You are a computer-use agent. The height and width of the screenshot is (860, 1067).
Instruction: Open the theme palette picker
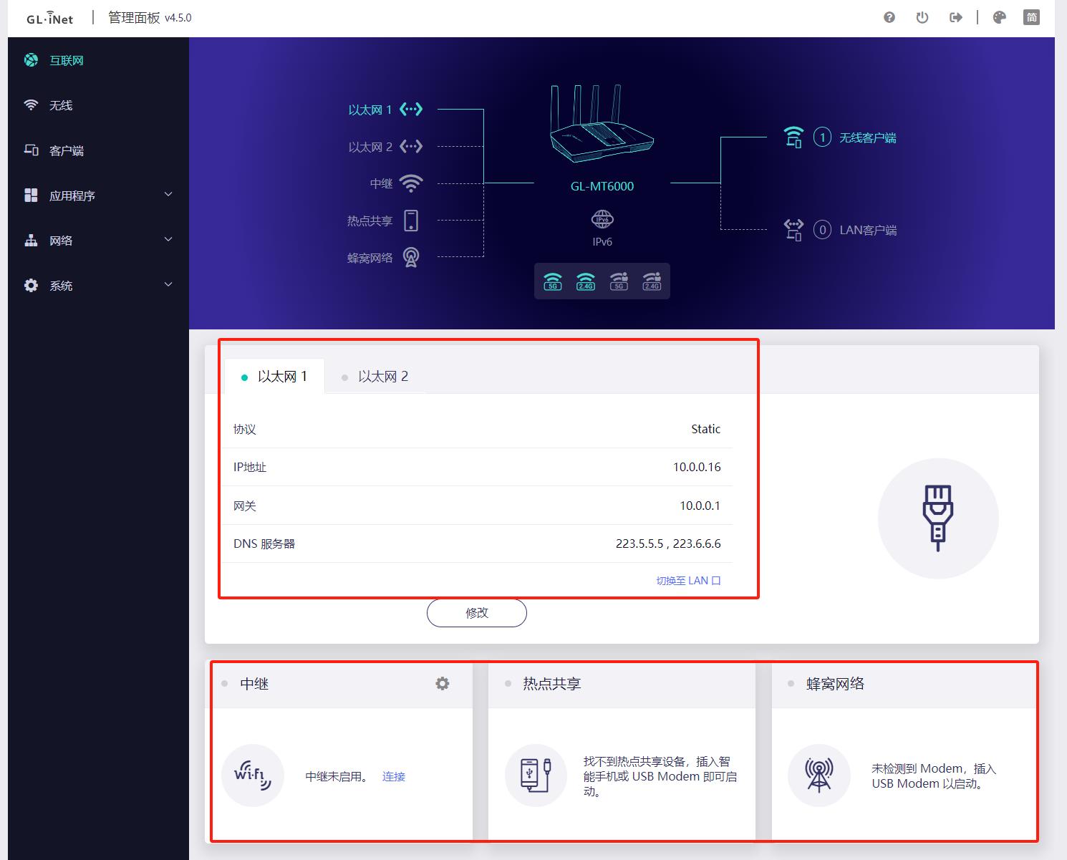[x=999, y=17]
